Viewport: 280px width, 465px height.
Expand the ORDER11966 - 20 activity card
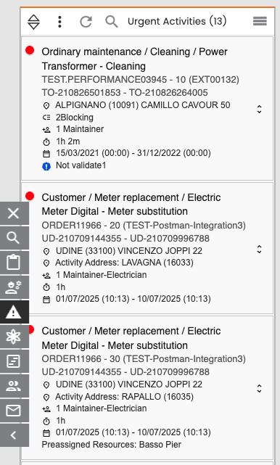pyautogui.click(x=259, y=249)
